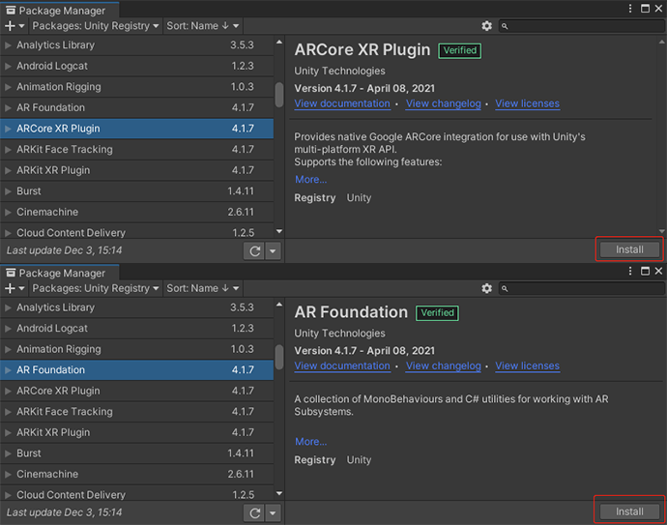Image resolution: width=667 pixels, height=525 pixels.
Task: Open the kebab options menu in upper Package Manager
Action: (x=630, y=9)
